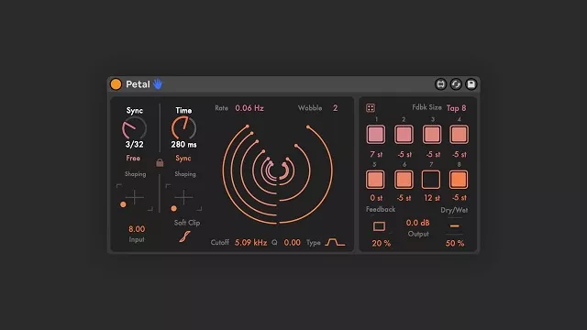Switch left delay mode to Free

pos(133,159)
